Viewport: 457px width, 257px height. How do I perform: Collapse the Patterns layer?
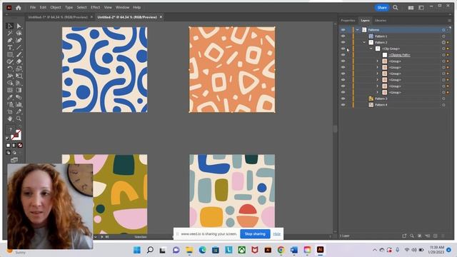pyautogui.click(x=357, y=30)
